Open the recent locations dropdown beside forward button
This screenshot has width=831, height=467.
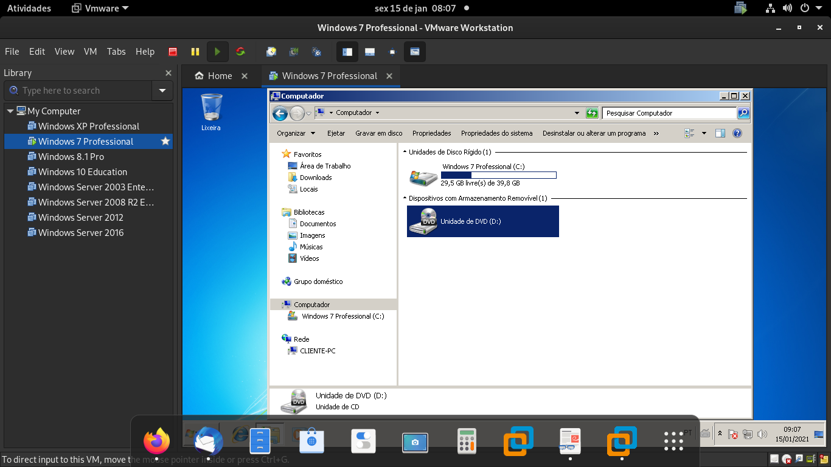(308, 113)
